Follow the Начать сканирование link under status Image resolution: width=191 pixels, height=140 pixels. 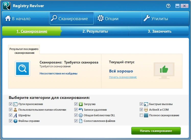pyautogui.click(x=123, y=77)
